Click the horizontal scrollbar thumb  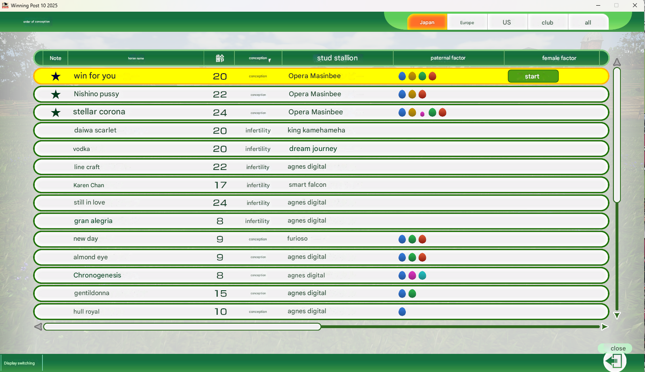[182, 327]
